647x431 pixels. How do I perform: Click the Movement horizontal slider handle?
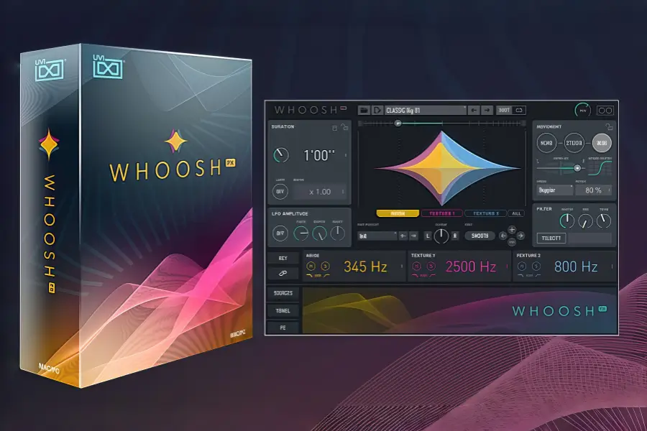pyautogui.click(x=577, y=168)
